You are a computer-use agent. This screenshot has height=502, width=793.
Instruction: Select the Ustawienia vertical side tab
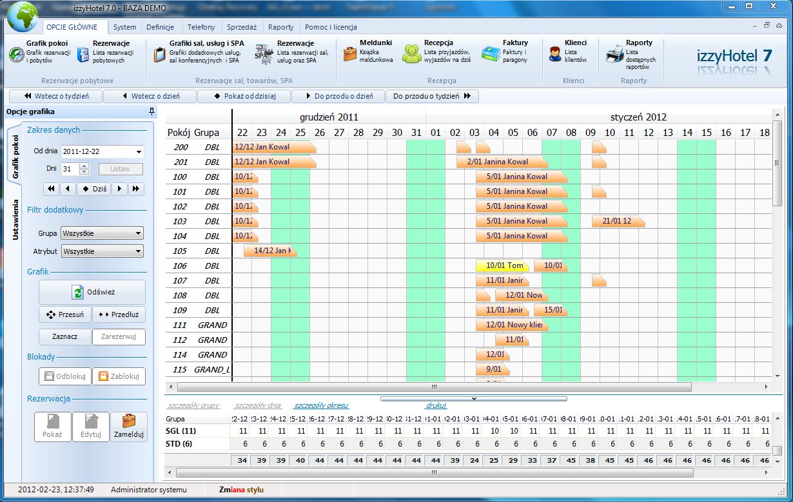pos(13,220)
